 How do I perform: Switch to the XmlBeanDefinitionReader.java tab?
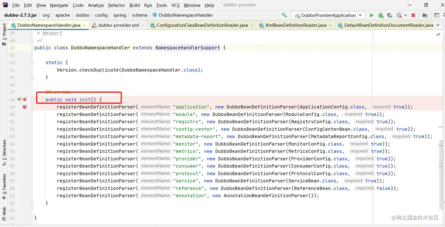[x=296, y=25]
